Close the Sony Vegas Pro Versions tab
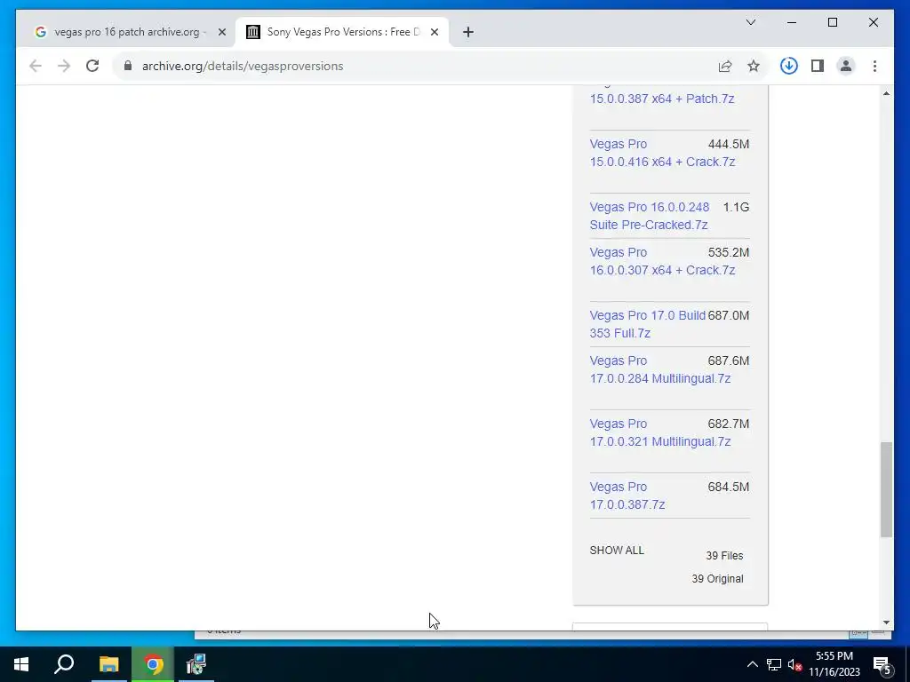This screenshot has height=682, width=910. pos(434,32)
